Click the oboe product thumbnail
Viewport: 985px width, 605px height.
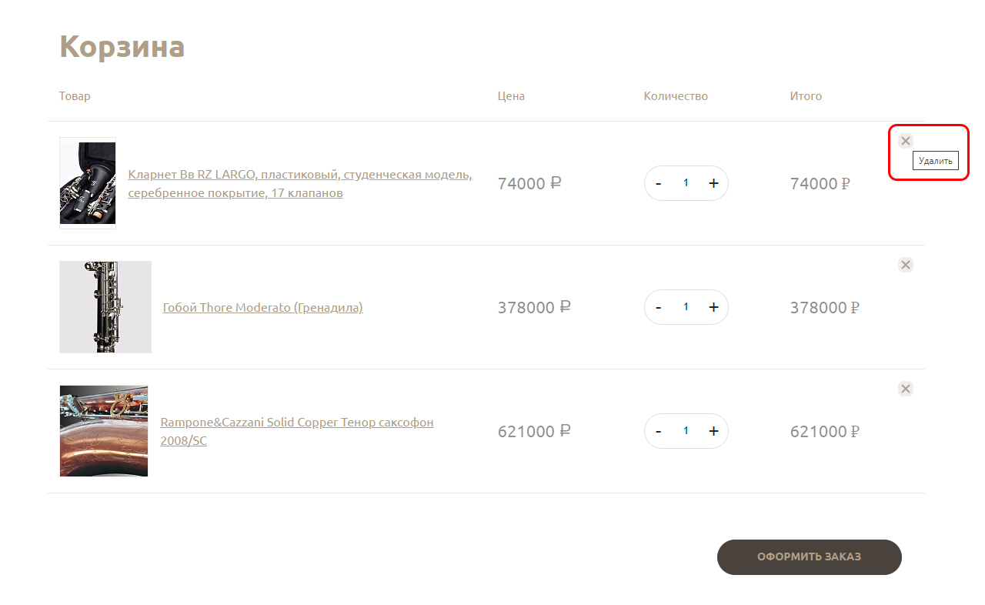pyautogui.click(x=105, y=307)
